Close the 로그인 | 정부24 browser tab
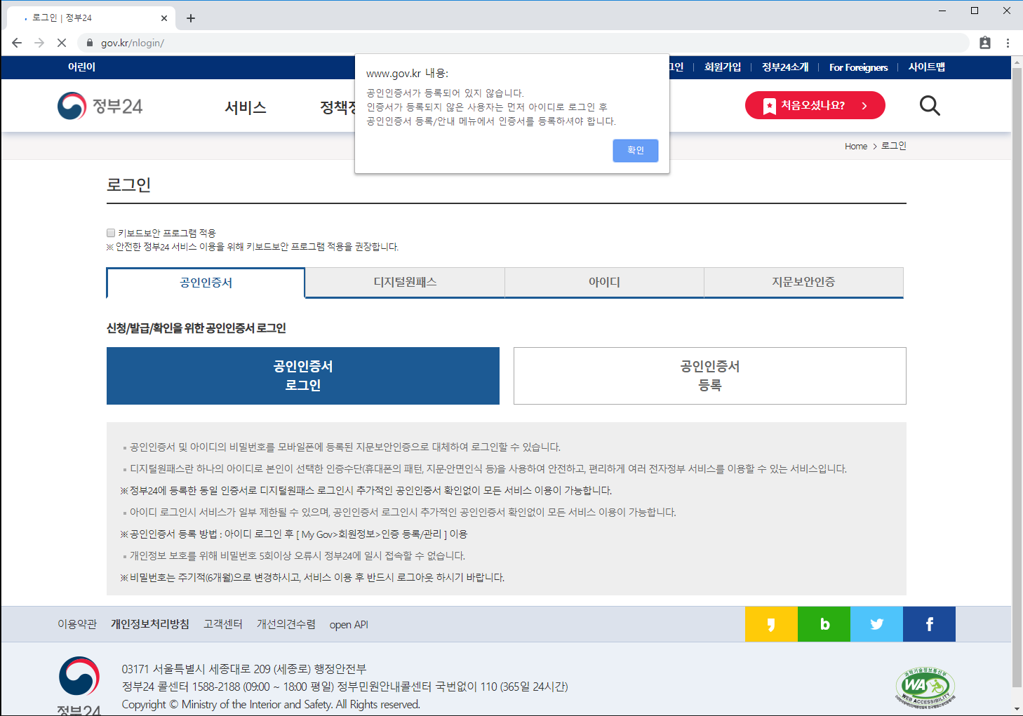 click(164, 18)
